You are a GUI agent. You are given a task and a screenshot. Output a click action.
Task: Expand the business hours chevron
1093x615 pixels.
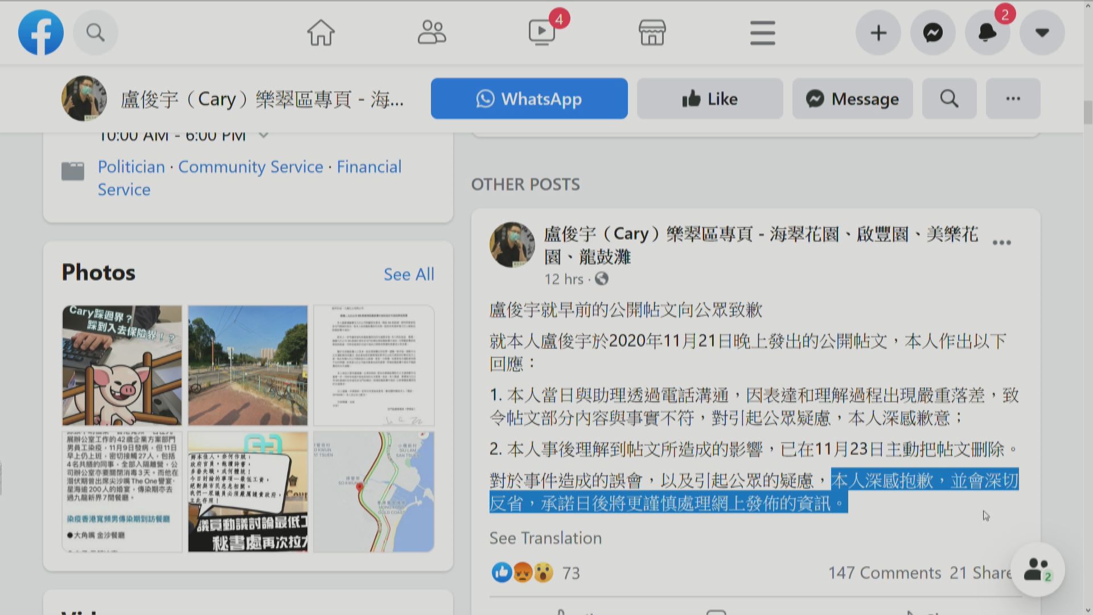[264, 135]
